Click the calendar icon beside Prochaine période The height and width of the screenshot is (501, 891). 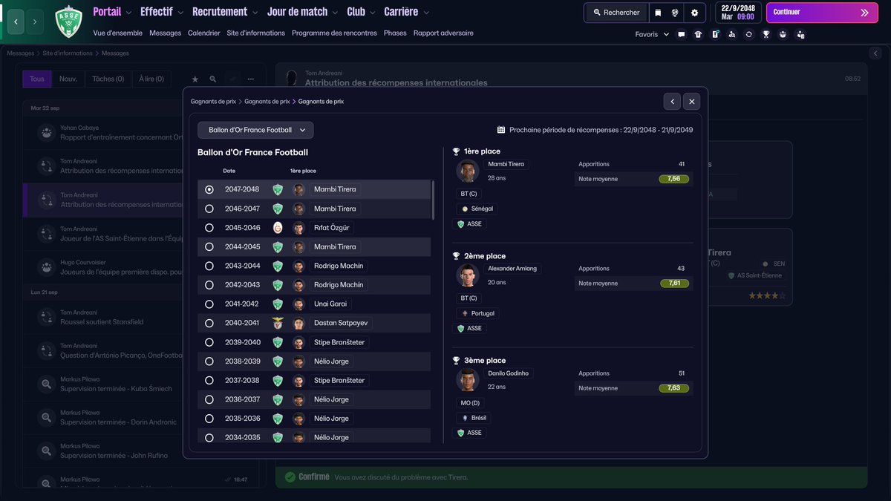coord(501,130)
